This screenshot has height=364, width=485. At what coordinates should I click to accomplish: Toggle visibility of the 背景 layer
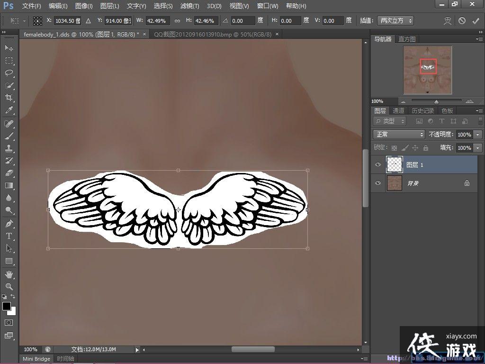coord(377,183)
